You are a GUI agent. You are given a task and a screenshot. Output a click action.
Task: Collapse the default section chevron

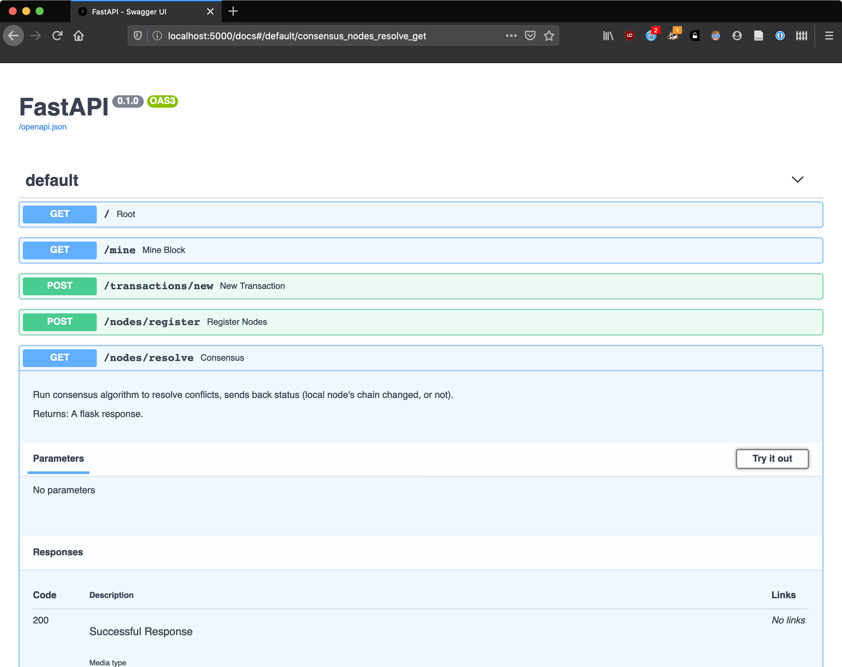(x=797, y=179)
